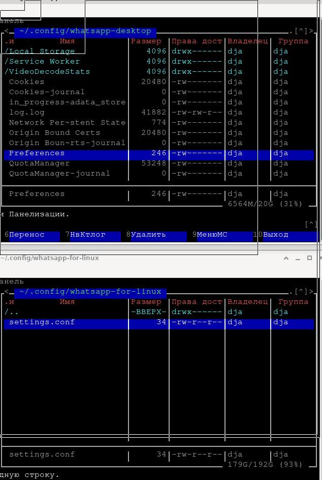Toggle the '.и' sort indicator in whatsapp-for-linux panel
Image resolution: width=322 pixels, height=480 pixels.
point(9,302)
